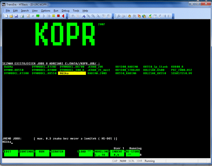212x166 pixels.
Task: Expand the second toolbar overflow arrow
Action: click(113, 16)
